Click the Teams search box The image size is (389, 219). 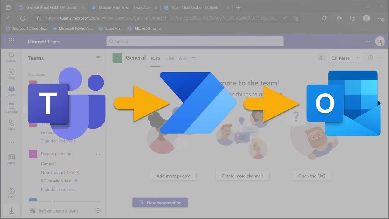(195, 41)
